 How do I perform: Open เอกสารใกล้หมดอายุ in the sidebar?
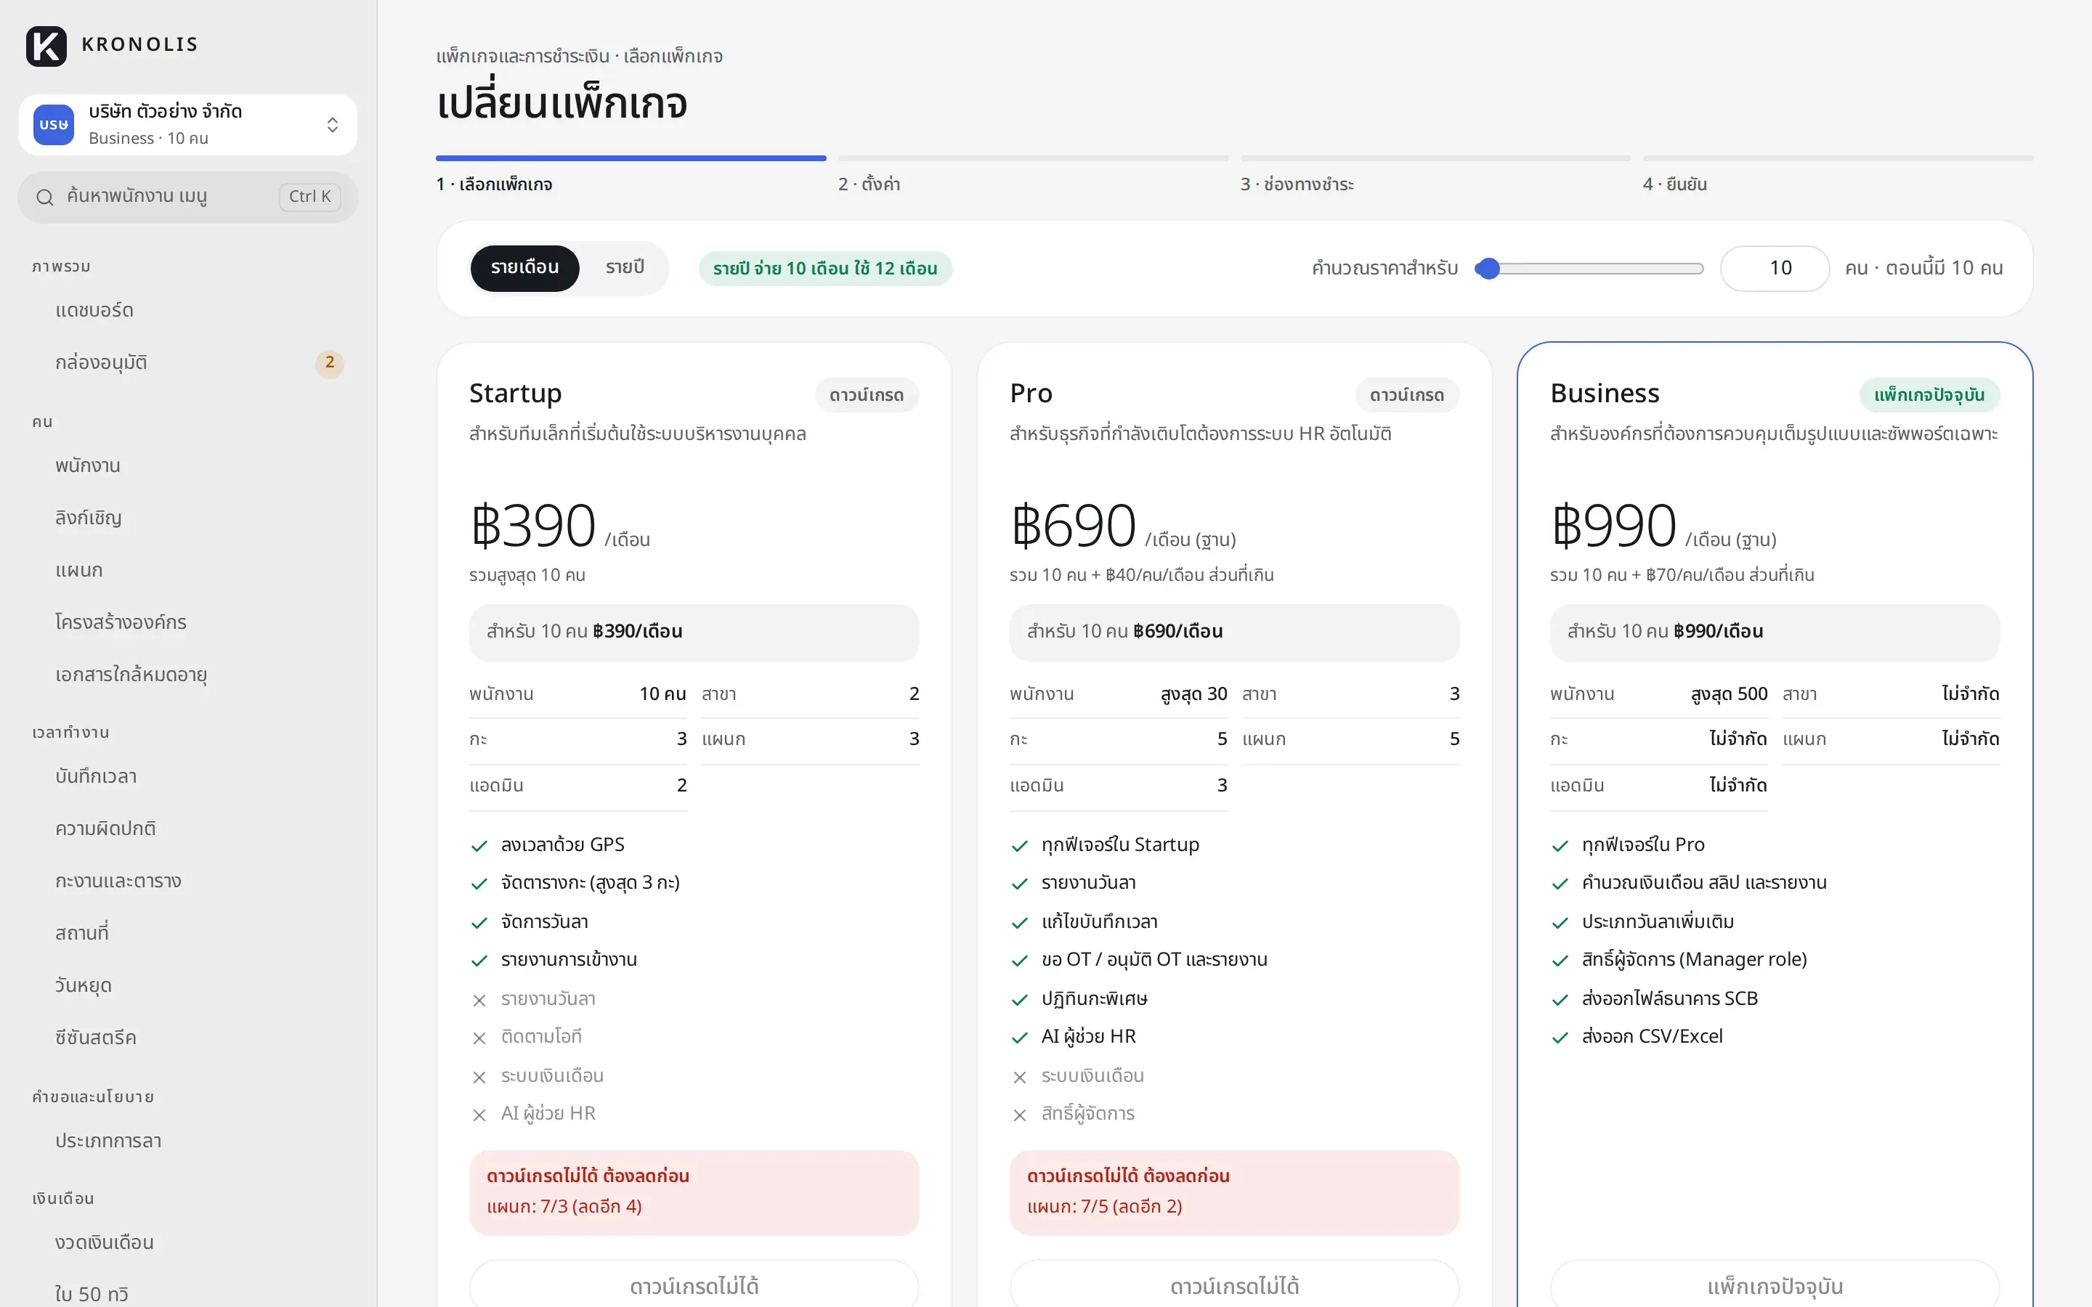tap(187, 675)
